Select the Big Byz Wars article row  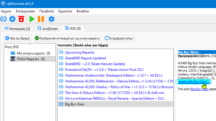115,104
